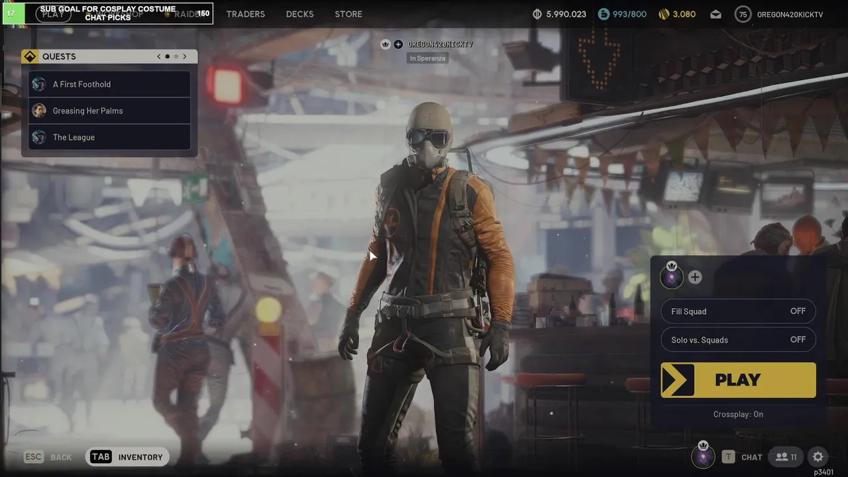Open INVENTORY with the TAB button
Image resolution: width=848 pixels, height=477 pixels.
click(x=127, y=457)
